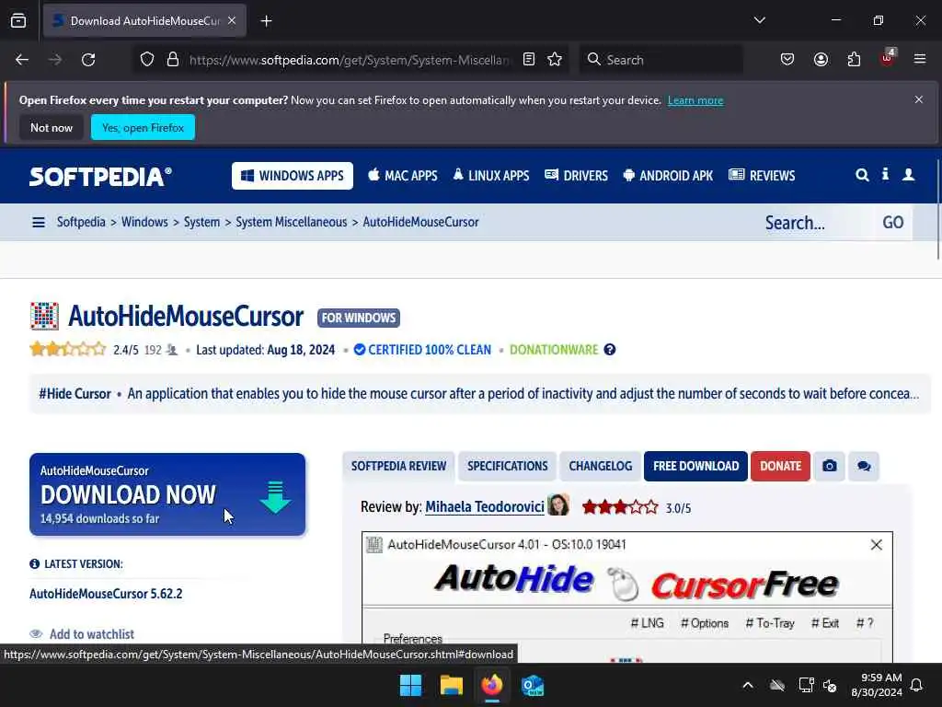Screen dimensions: 942x707
Task: Toggle reader view icon
Action: 529,60
